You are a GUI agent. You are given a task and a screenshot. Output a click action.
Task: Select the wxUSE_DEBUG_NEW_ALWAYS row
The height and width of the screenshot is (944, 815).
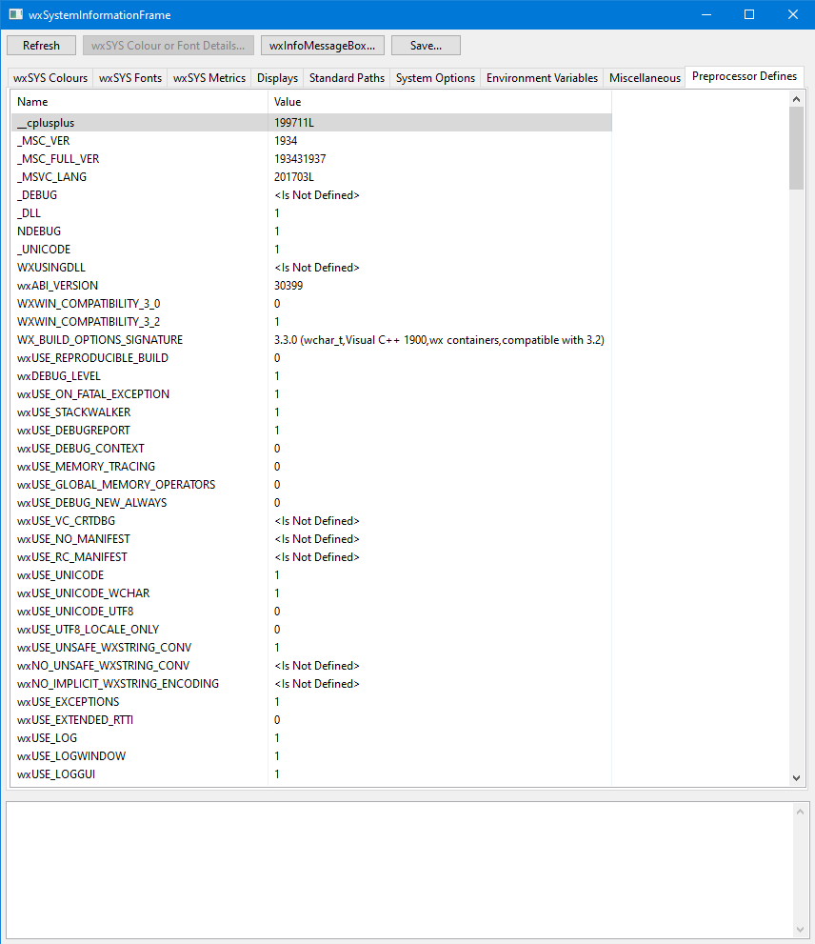pos(311,503)
